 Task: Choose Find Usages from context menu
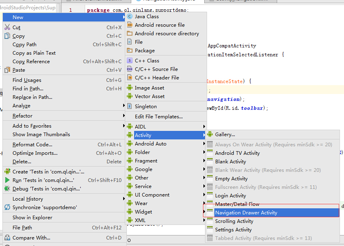64,80
